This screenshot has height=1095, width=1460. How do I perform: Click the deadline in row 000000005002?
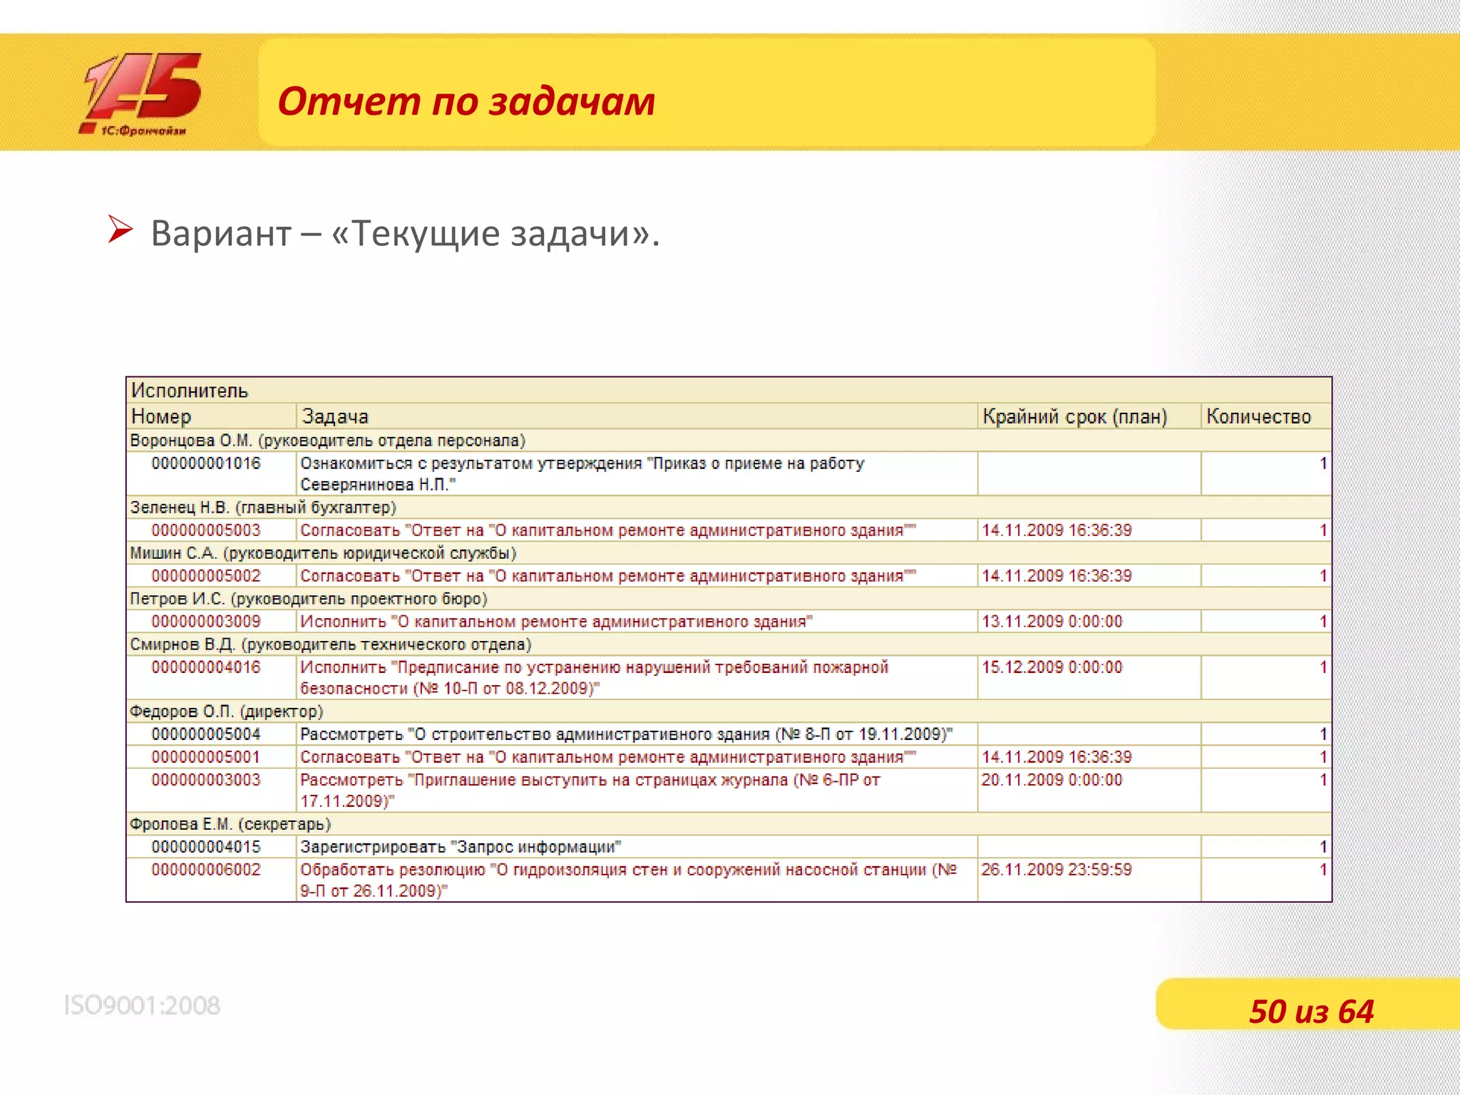tap(1057, 576)
